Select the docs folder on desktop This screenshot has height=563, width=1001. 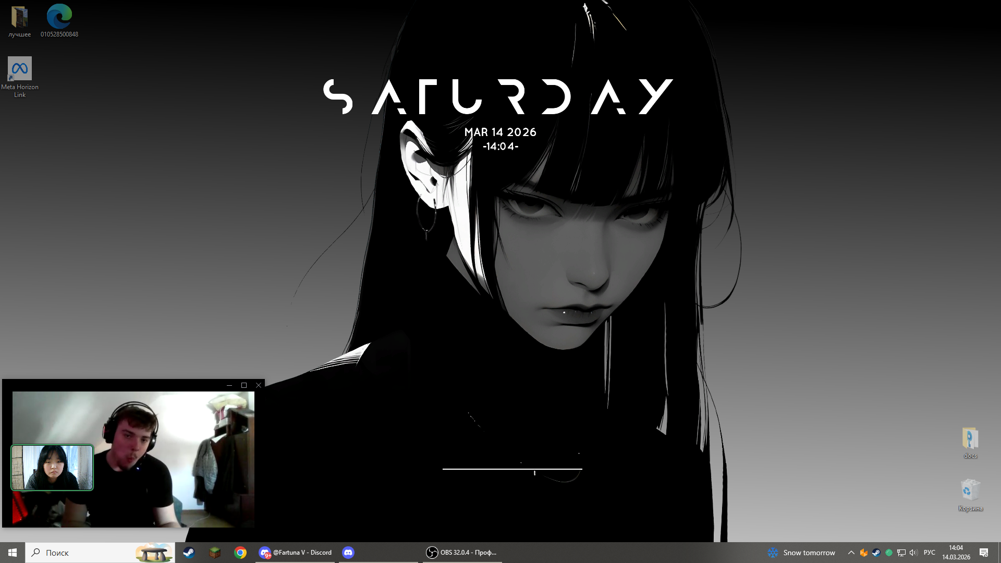click(x=970, y=439)
